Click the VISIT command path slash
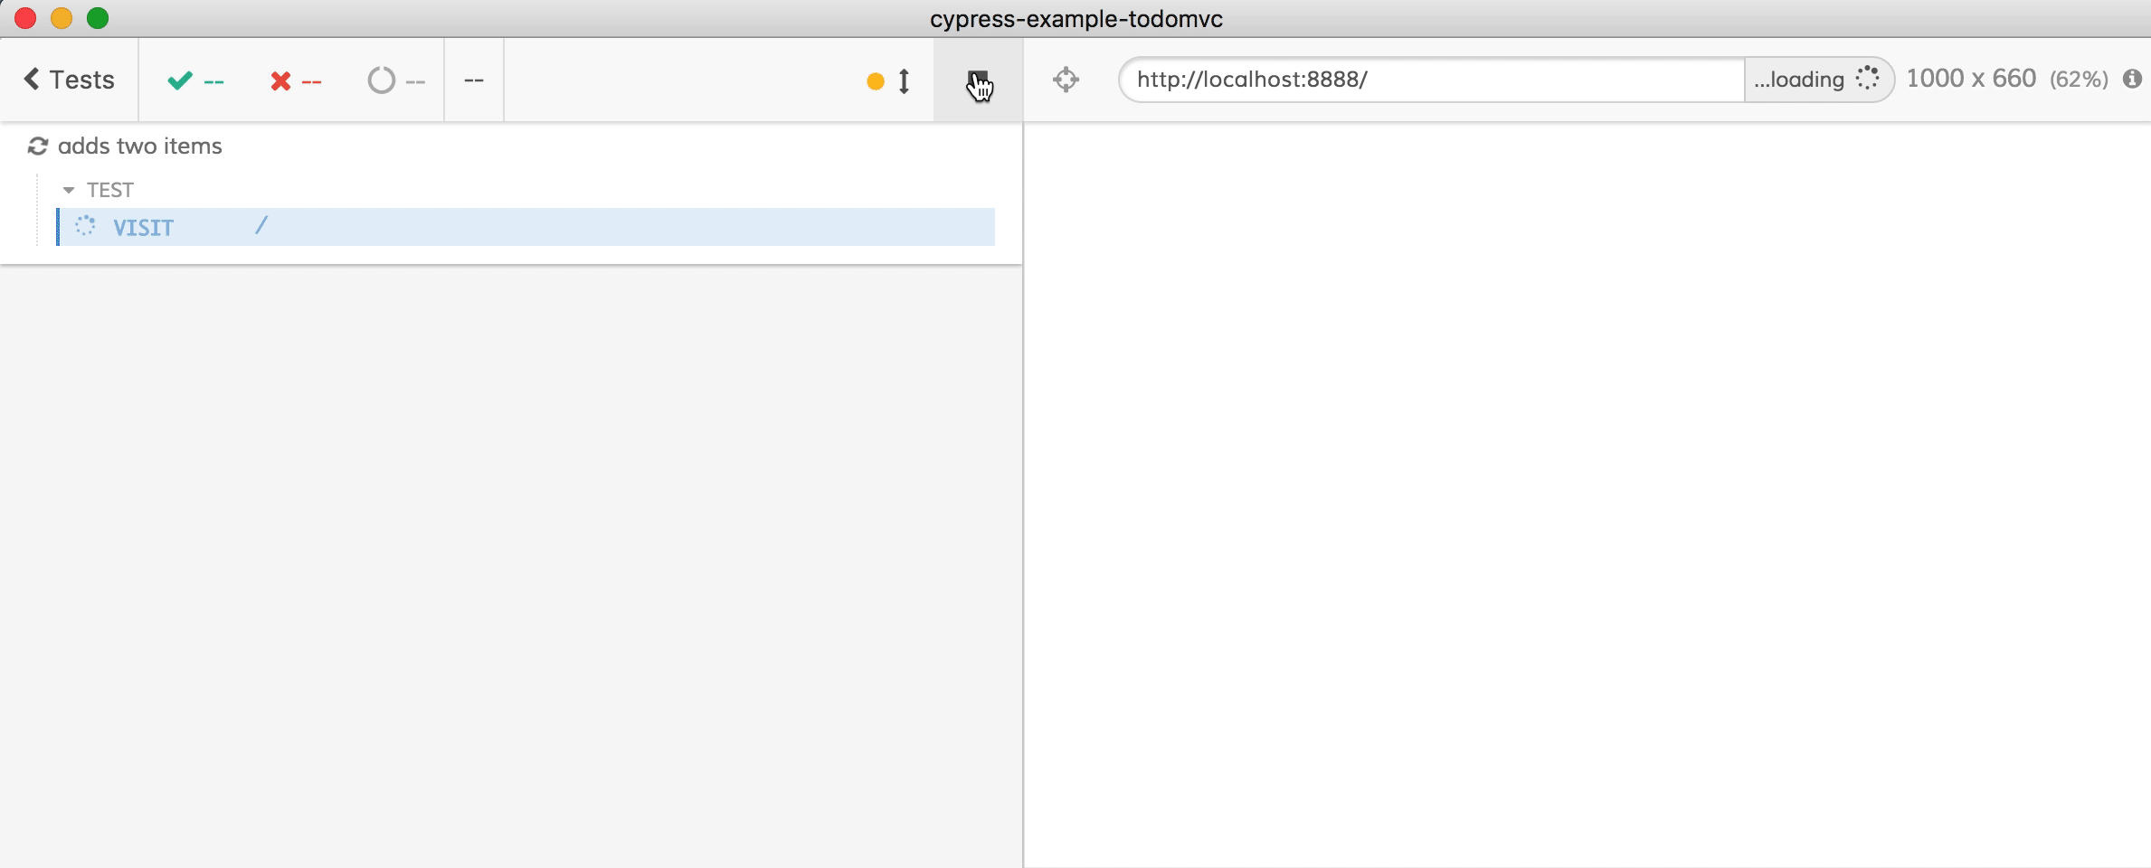 point(261,226)
